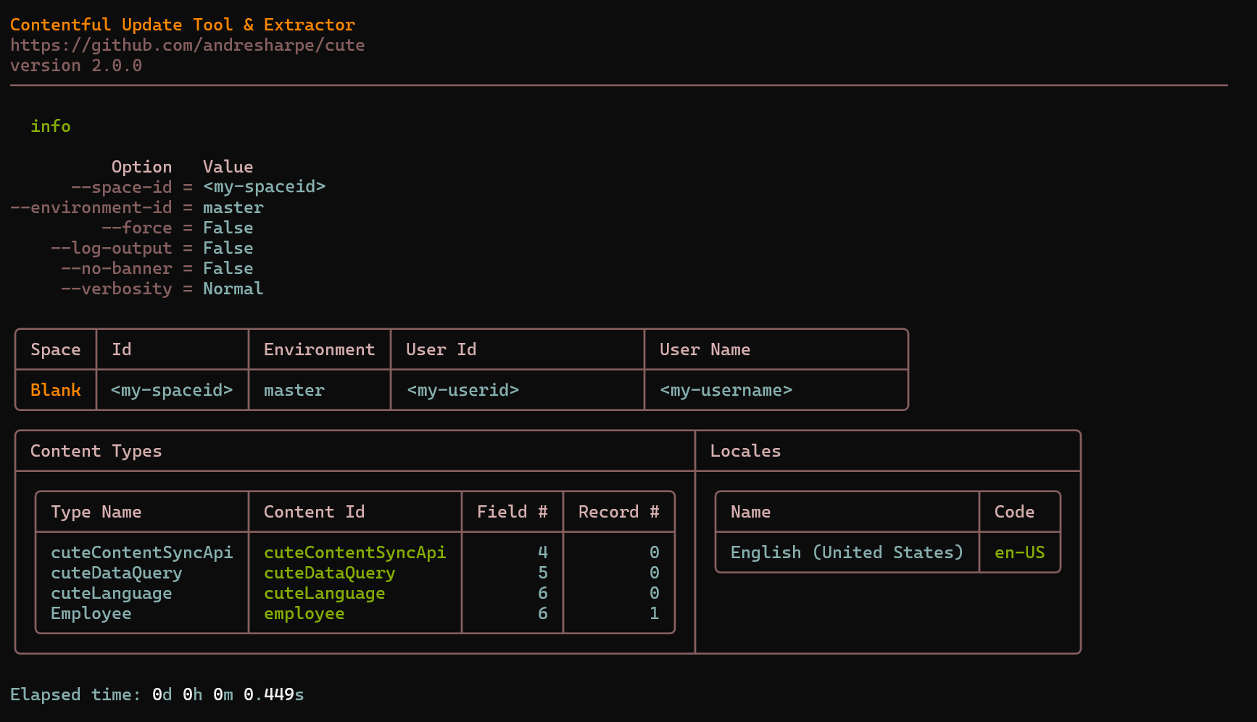Select the '<my-spaceid>' value in options list

(x=264, y=187)
